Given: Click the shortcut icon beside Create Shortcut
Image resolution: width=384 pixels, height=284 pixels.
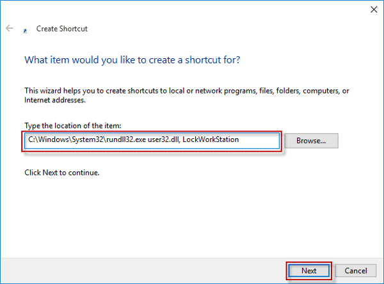Looking at the screenshot, I should tap(25, 31).
